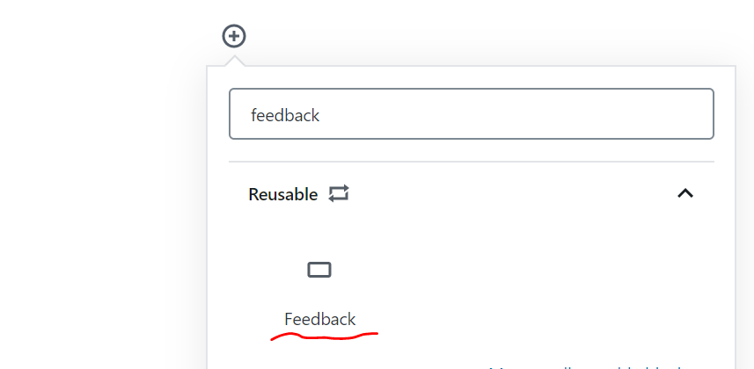This screenshot has width=754, height=369.
Task: Close the inserter via the plus toggle
Action: pos(234,36)
